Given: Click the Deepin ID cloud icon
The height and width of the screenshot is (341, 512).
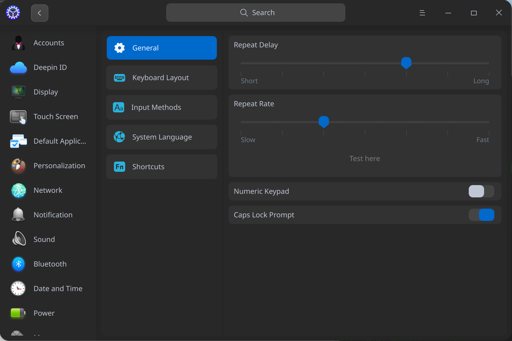Looking at the screenshot, I should pyautogui.click(x=18, y=67).
